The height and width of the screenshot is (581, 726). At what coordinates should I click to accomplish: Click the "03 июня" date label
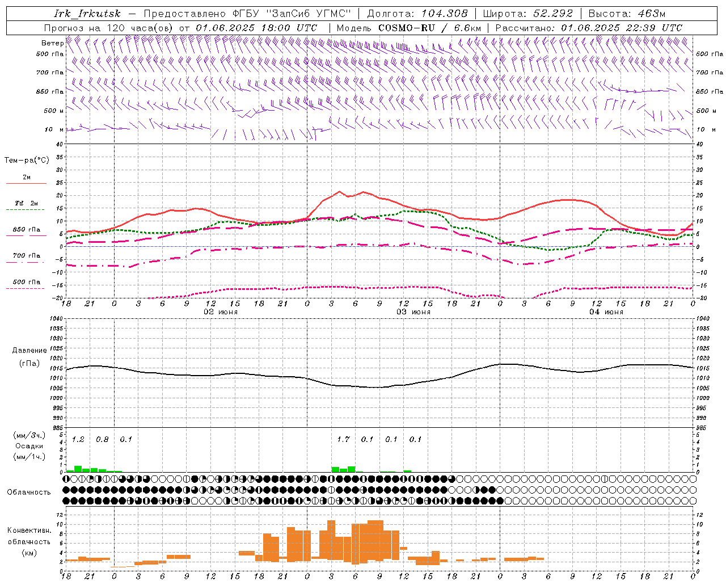413,311
